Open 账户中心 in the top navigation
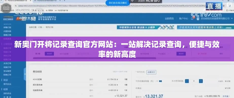Image resolution: width=234 pixels, height=98 pixels. point(184,19)
